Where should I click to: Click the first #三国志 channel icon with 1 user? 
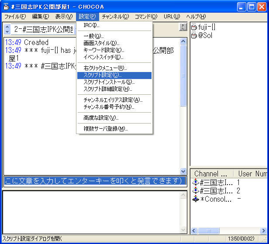pyautogui.click(x=195, y=182)
